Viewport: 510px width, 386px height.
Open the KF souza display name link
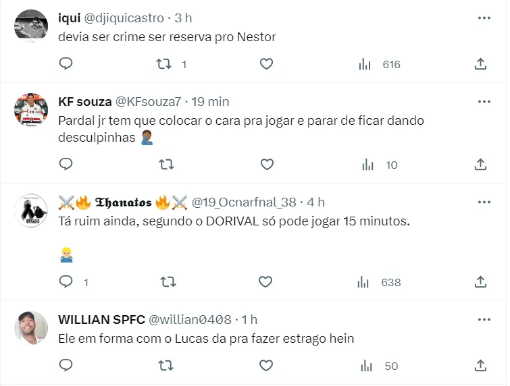click(x=84, y=102)
